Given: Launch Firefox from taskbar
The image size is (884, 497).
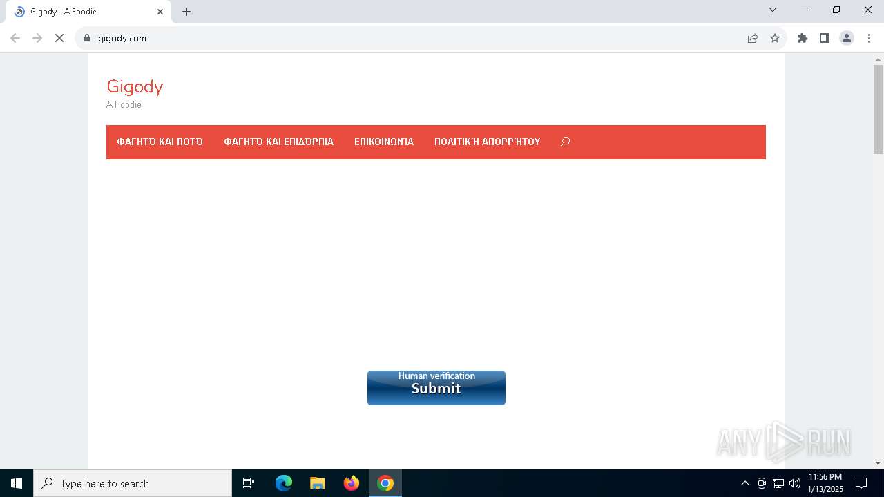Looking at the screenshot, I should coord(352,483).
